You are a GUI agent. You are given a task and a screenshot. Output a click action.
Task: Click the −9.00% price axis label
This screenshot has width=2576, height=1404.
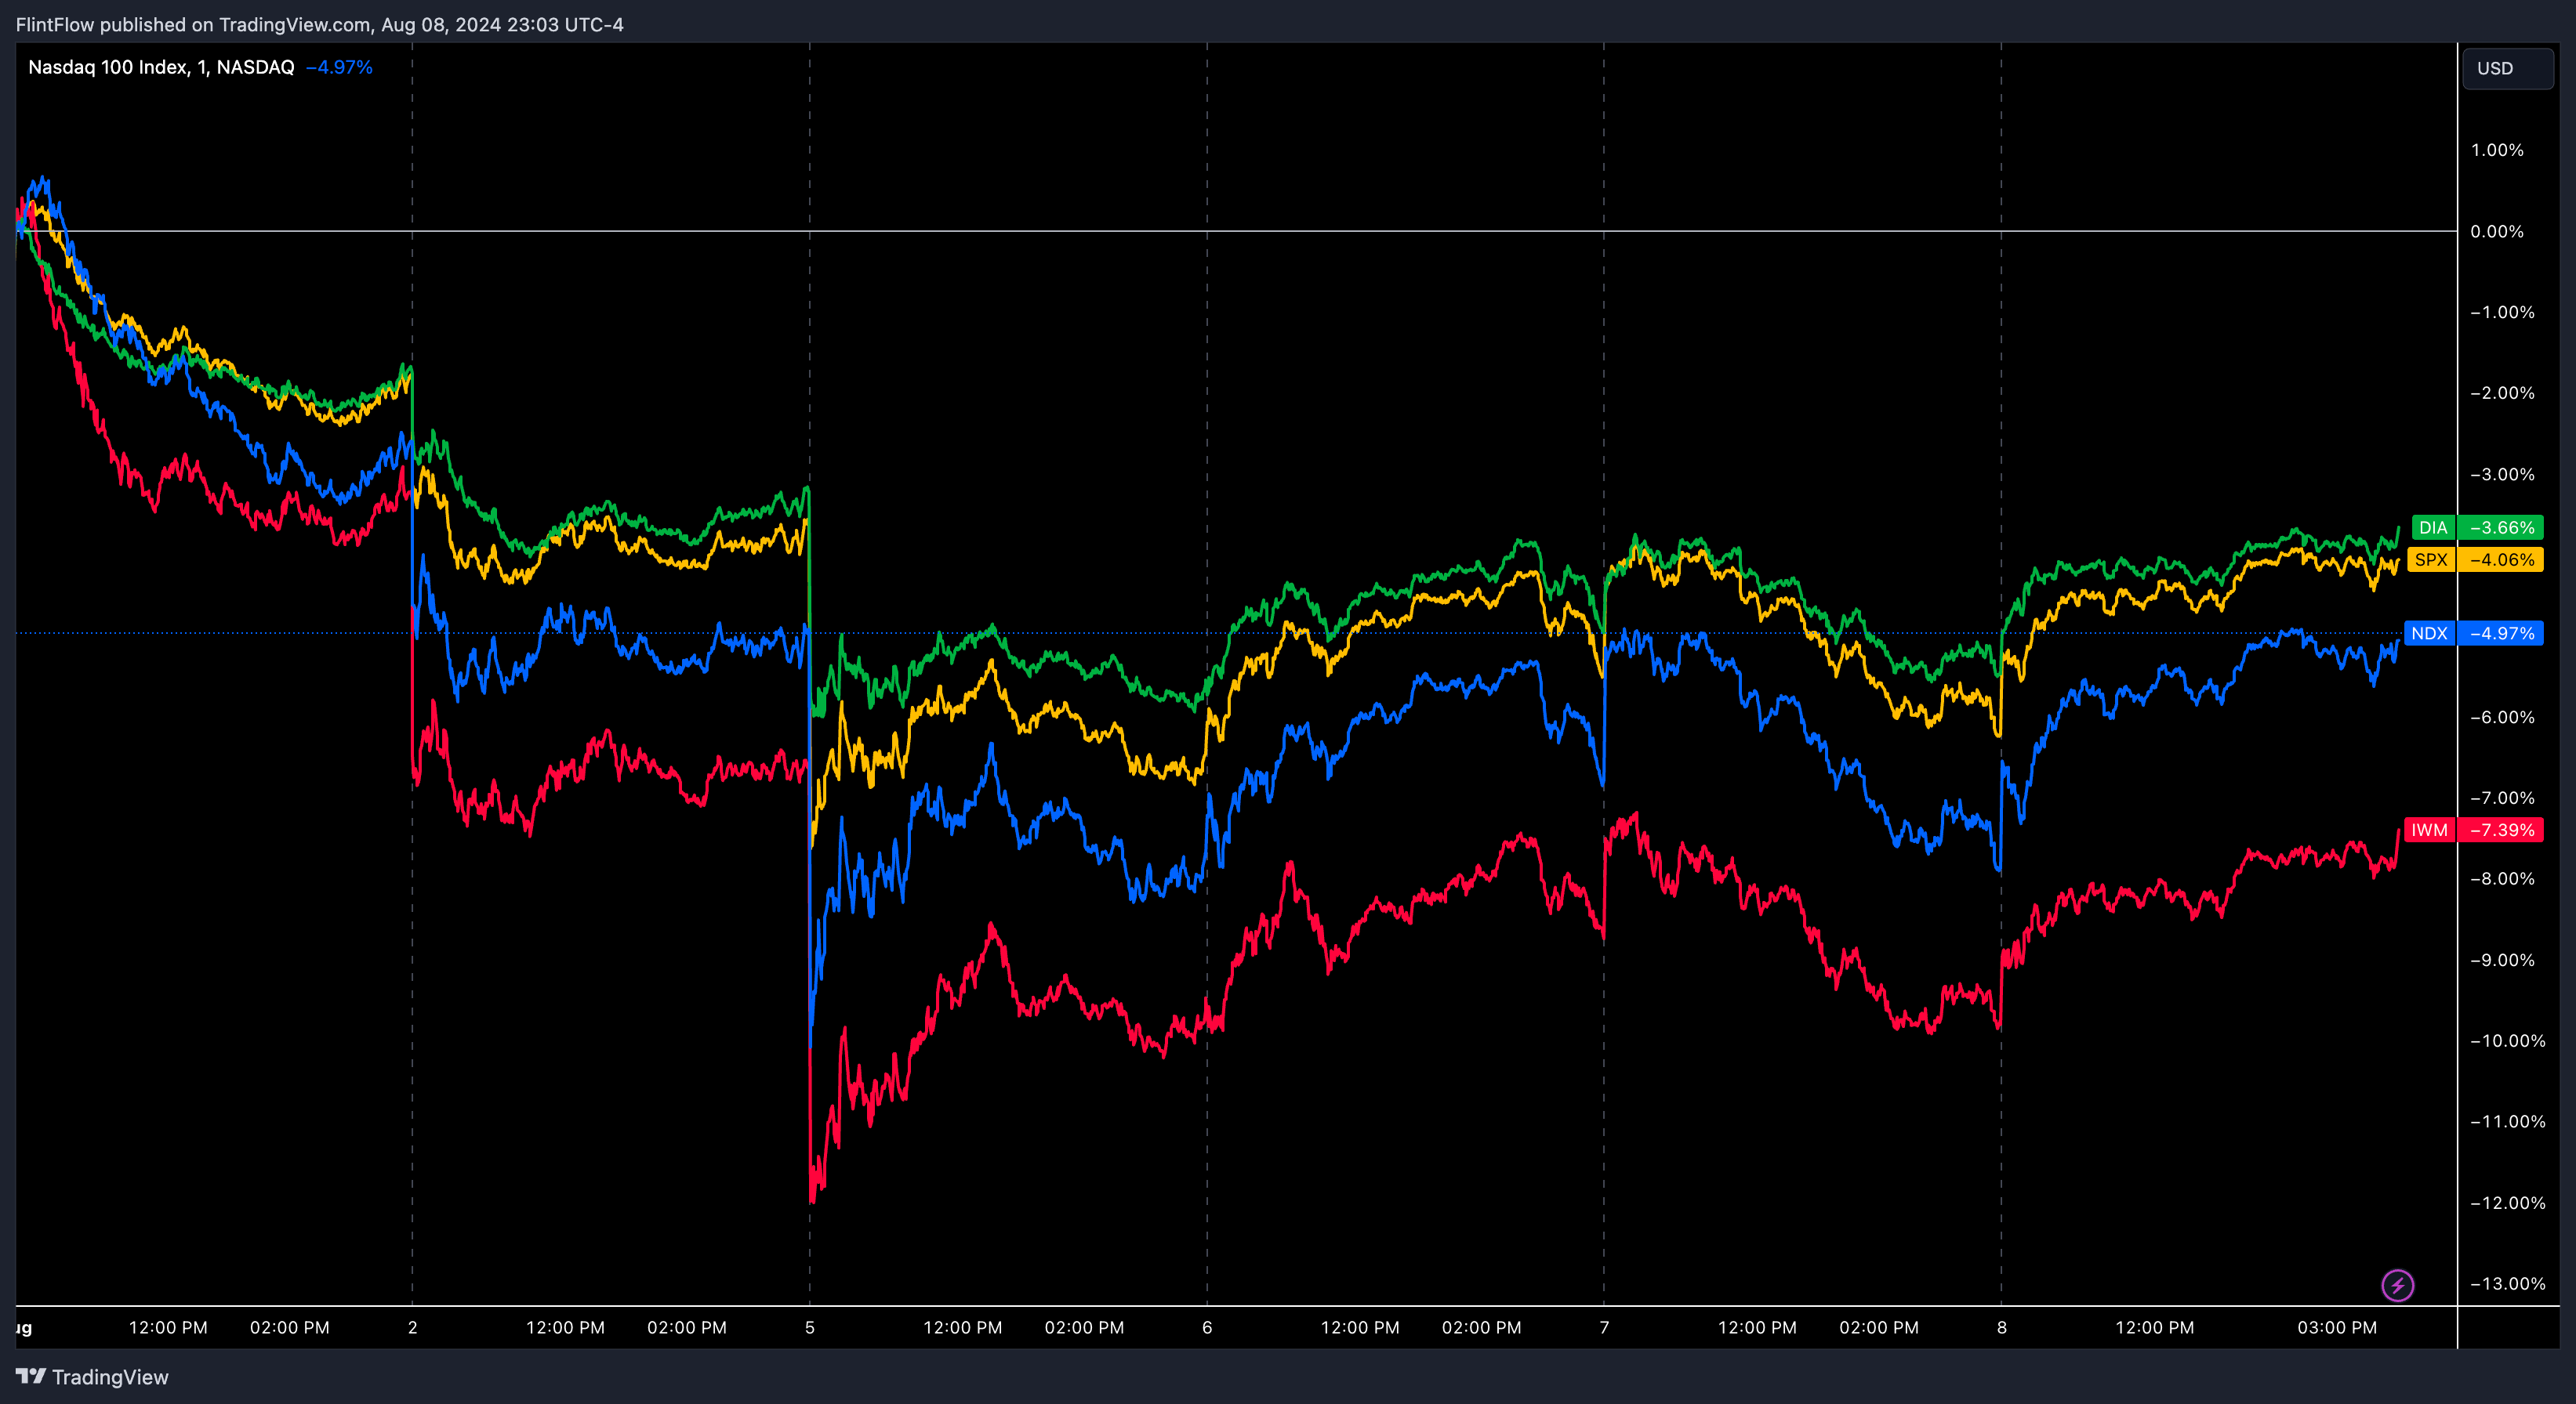pyautogui.click(x=2502, y=959)
